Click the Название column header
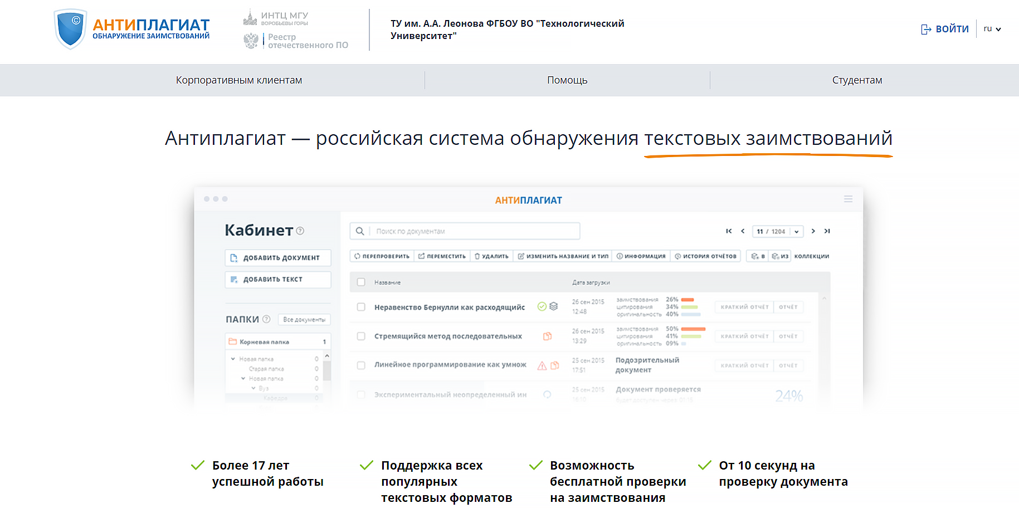Screen dimensions: 1019x508 coord(387,282)
